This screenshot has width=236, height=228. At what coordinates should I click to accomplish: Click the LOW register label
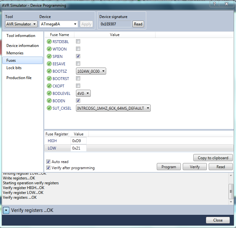click(52, 148)
